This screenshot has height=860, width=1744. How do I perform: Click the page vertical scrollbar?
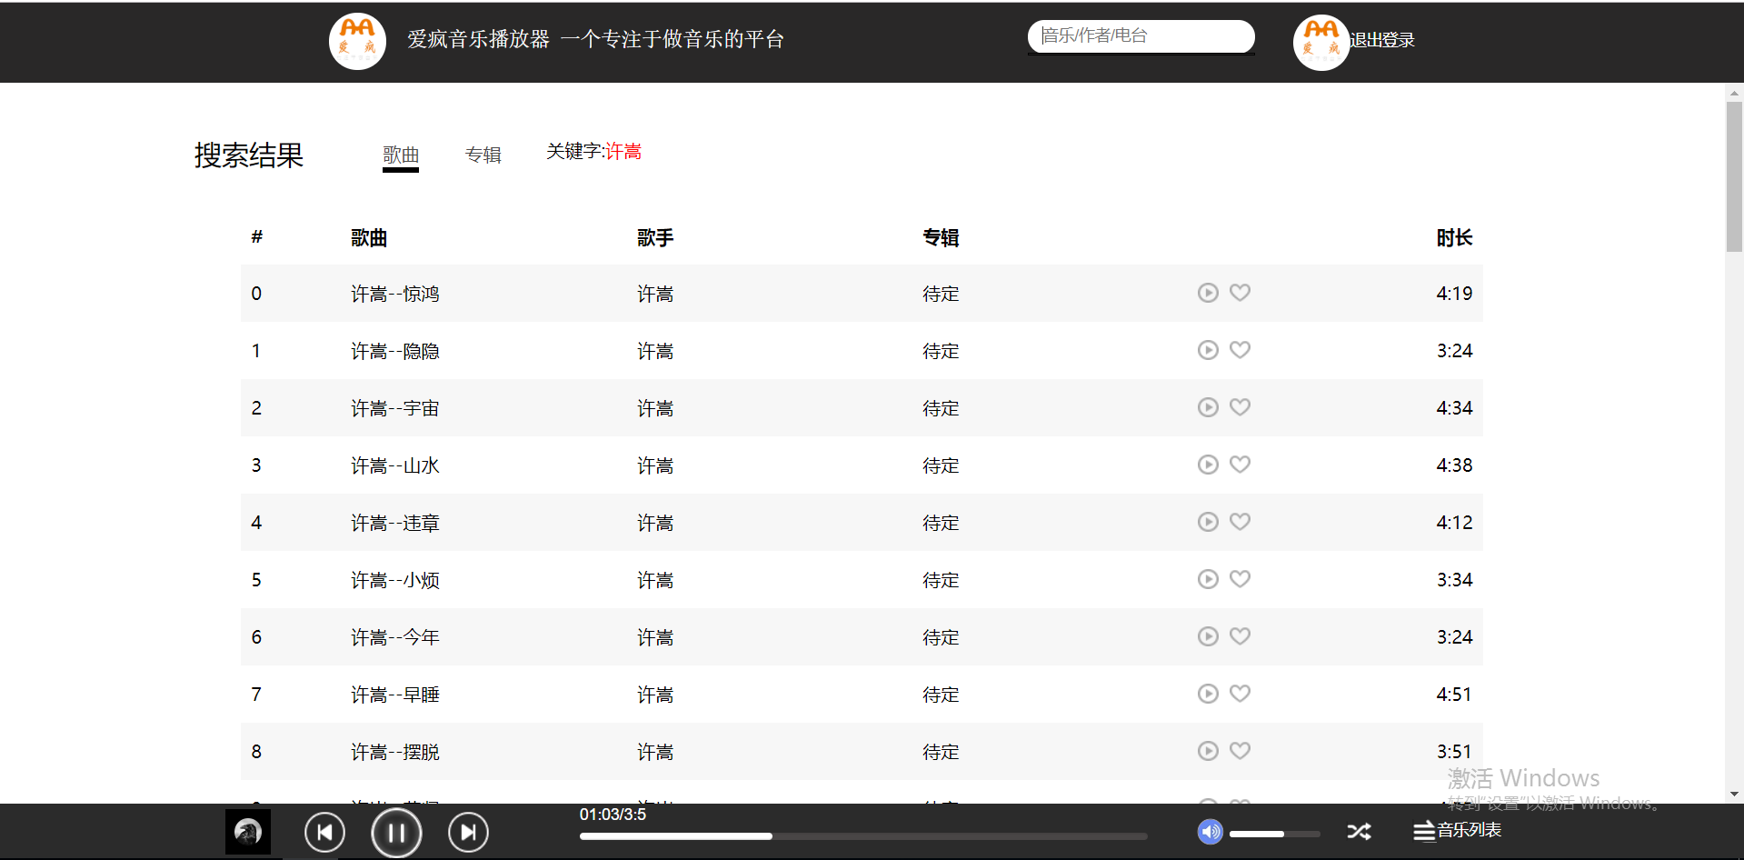(1734, 176)
